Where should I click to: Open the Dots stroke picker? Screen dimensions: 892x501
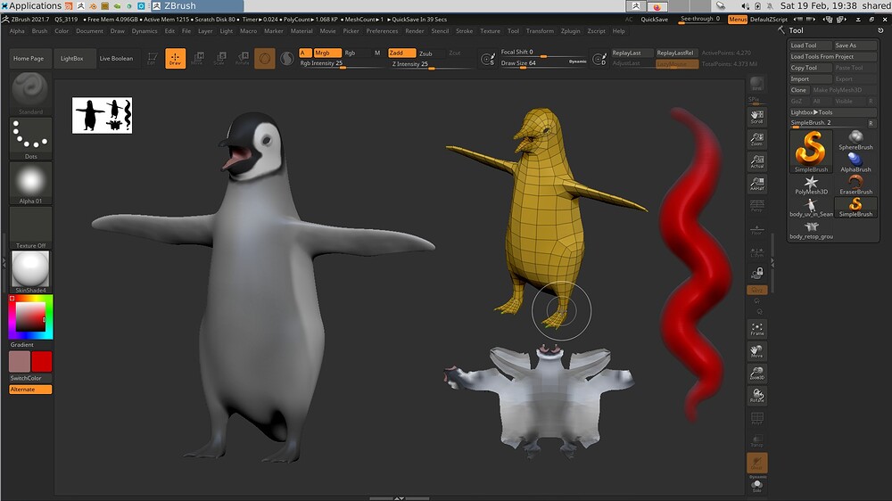pos(30,138)
